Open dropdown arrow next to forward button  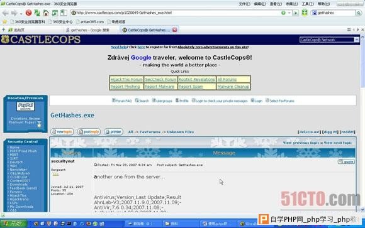coord(21,13)
